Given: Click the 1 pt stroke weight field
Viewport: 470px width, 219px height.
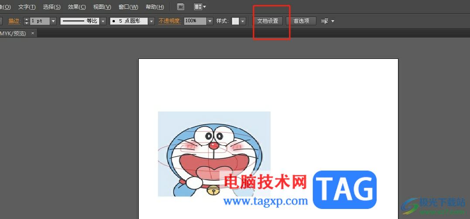Looking at the screenshot, I should 40,21.
